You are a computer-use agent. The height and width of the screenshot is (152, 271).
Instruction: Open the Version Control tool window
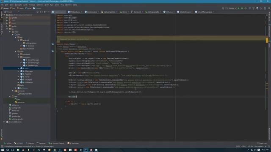(56, 143)
